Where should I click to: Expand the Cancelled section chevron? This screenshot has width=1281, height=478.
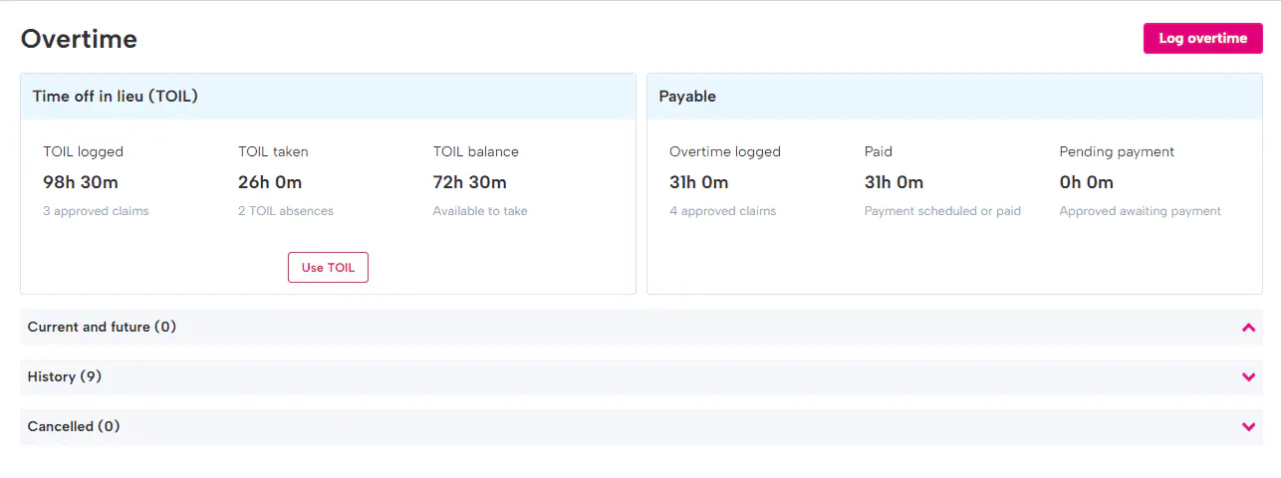click(x=1248, y=426)
